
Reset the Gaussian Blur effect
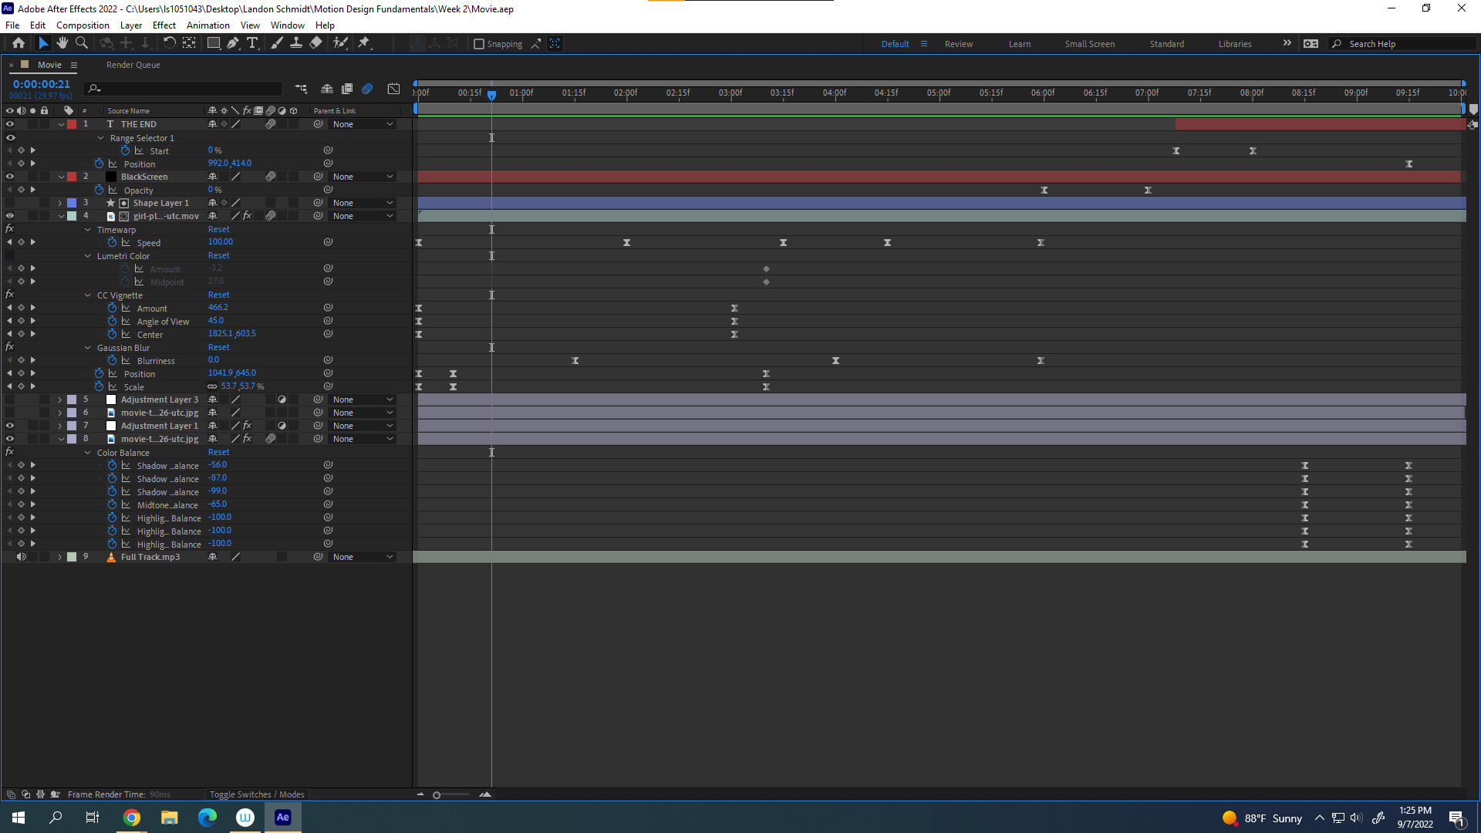click(x=218, y=347)
